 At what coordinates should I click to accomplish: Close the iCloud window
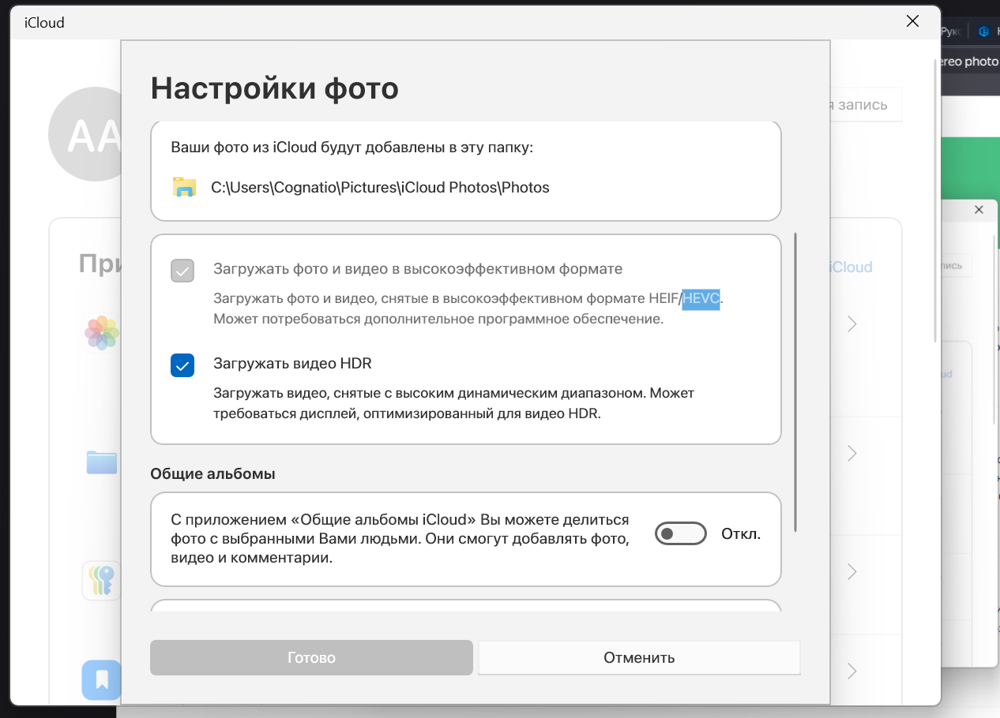912,22
